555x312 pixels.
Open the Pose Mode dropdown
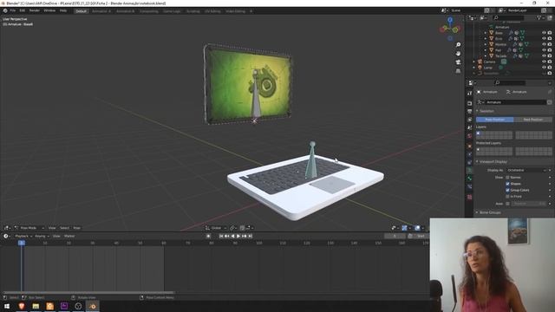click(x=29, y=228)
